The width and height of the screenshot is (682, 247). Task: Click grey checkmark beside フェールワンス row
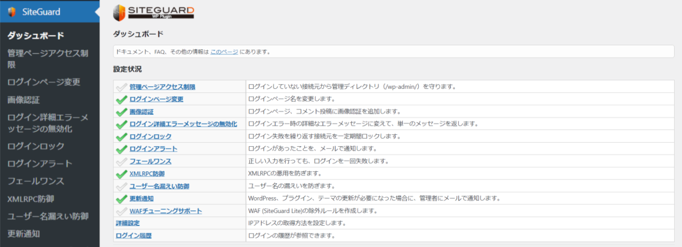tap(121, 161)
